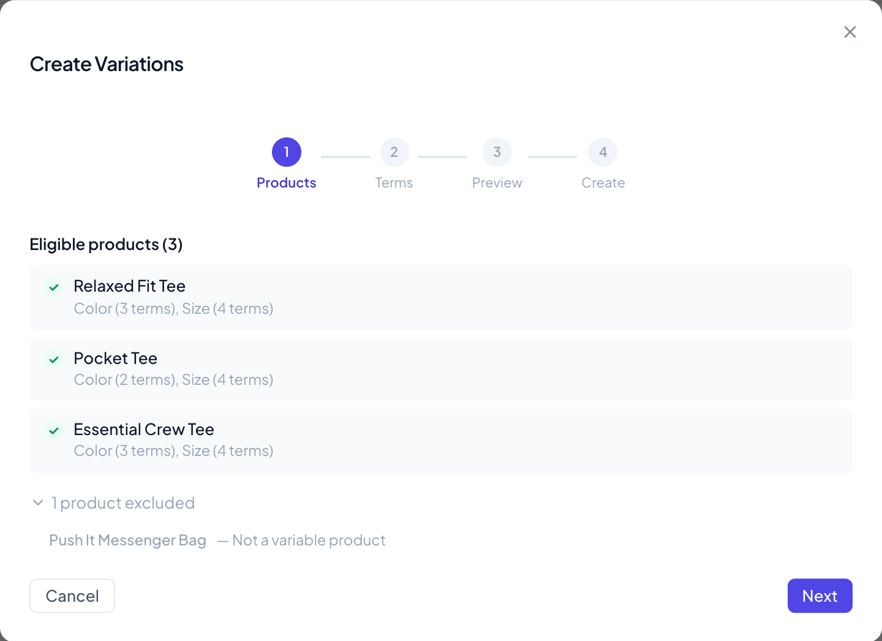This screenshot has width=882, height=641.
Task: Select the Products step label
Action: [x=287, y=183]
